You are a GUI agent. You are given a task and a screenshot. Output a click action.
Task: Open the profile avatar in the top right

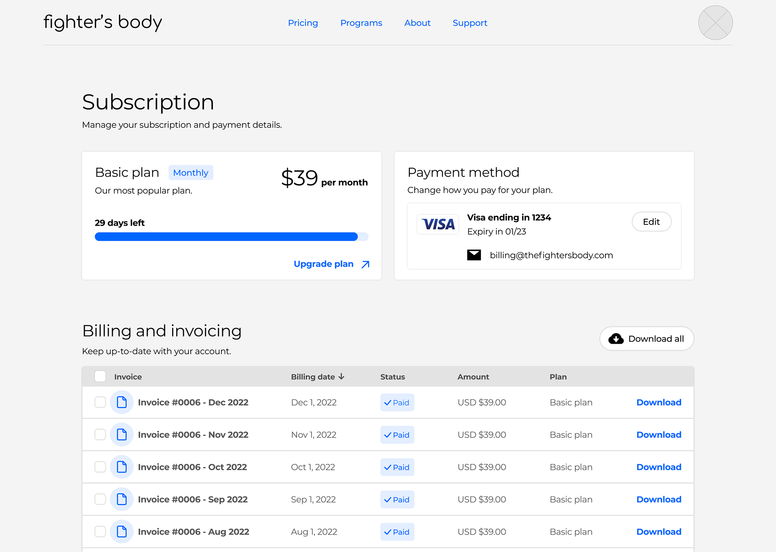715,23
